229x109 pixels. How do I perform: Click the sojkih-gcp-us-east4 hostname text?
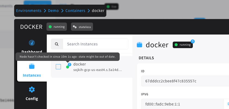point(98,70)
